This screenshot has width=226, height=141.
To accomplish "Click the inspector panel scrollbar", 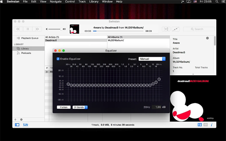I will [x=215, y=41].
